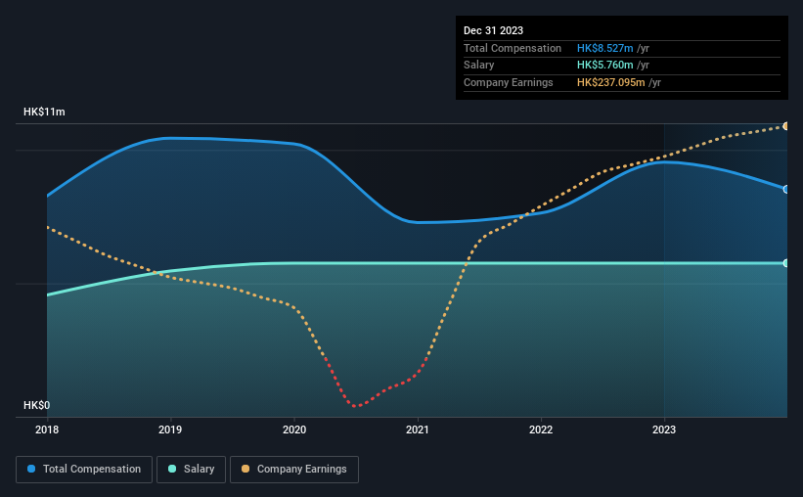The height and width of the screenshot is (497, 803).
Task: Click the HK$0 y-axis label
Action: (x=37, y=405)
